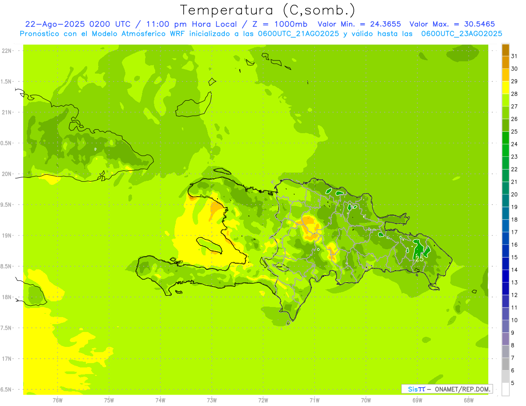This screenshot has width=526, height=406.
Task: Click the "69W" longitude label
Action: click(x=417, y=400)
